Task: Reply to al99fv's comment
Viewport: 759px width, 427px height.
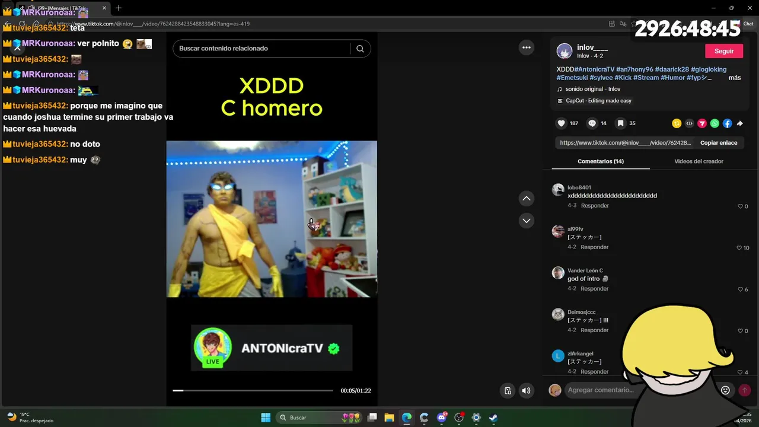Action: point(595,247)
